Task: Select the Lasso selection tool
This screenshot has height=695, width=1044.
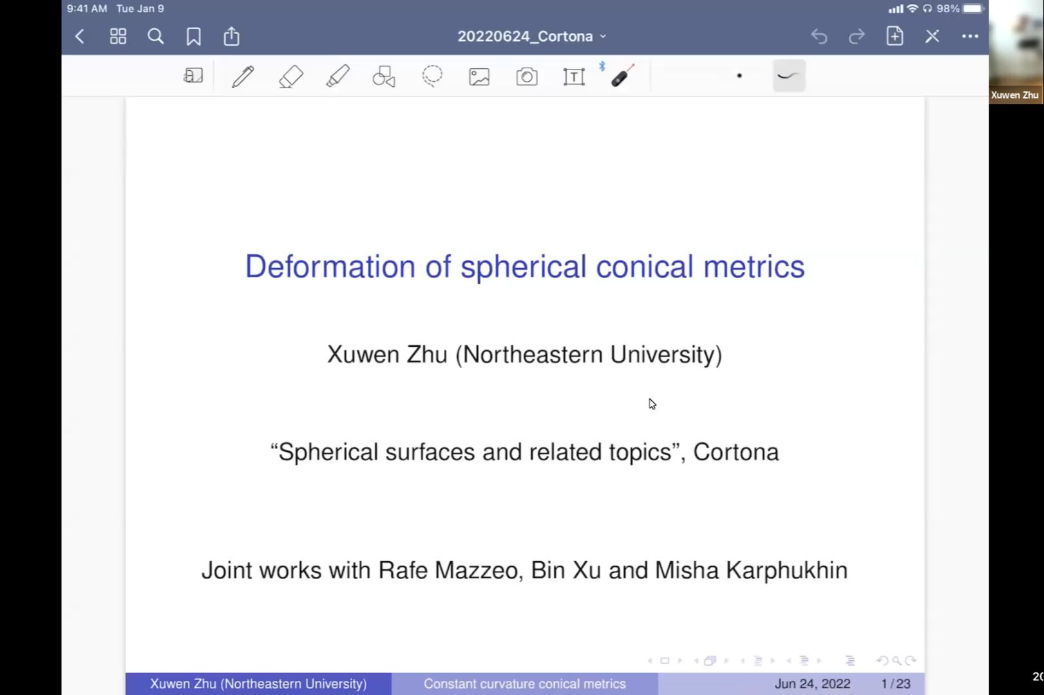Action: (x=432, y=76)
